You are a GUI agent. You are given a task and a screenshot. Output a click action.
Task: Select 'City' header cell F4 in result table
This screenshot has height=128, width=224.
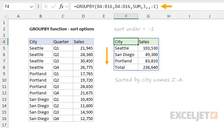pyautogui.click(x=126, y=42)
